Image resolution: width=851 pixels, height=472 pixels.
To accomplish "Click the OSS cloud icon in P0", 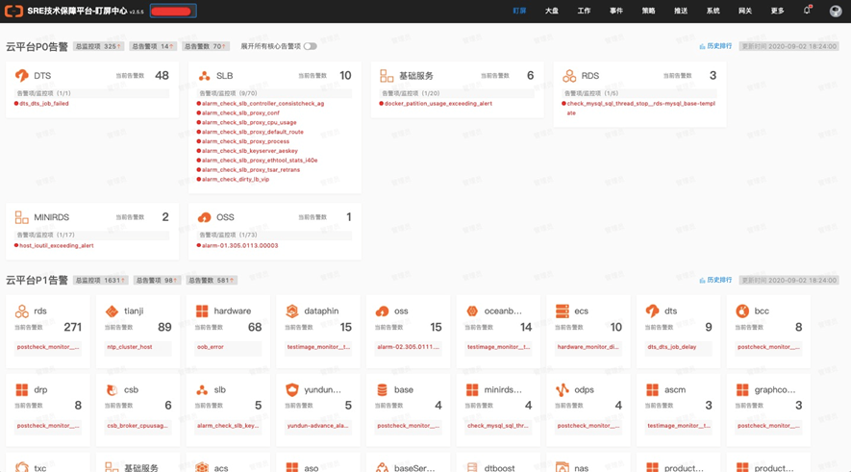I will 204,217.
